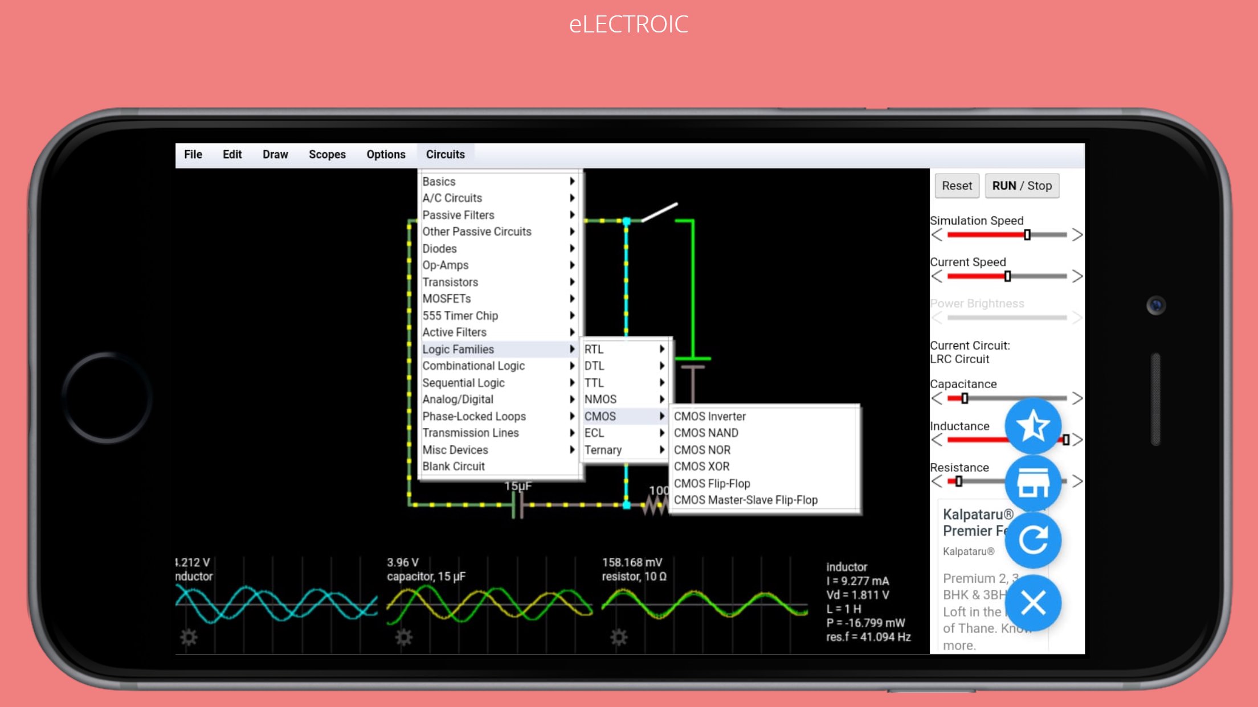This screenshot has height=707, width=1258.
Task: Open gear settings under resistor scope
Action: tap(619, 636)
